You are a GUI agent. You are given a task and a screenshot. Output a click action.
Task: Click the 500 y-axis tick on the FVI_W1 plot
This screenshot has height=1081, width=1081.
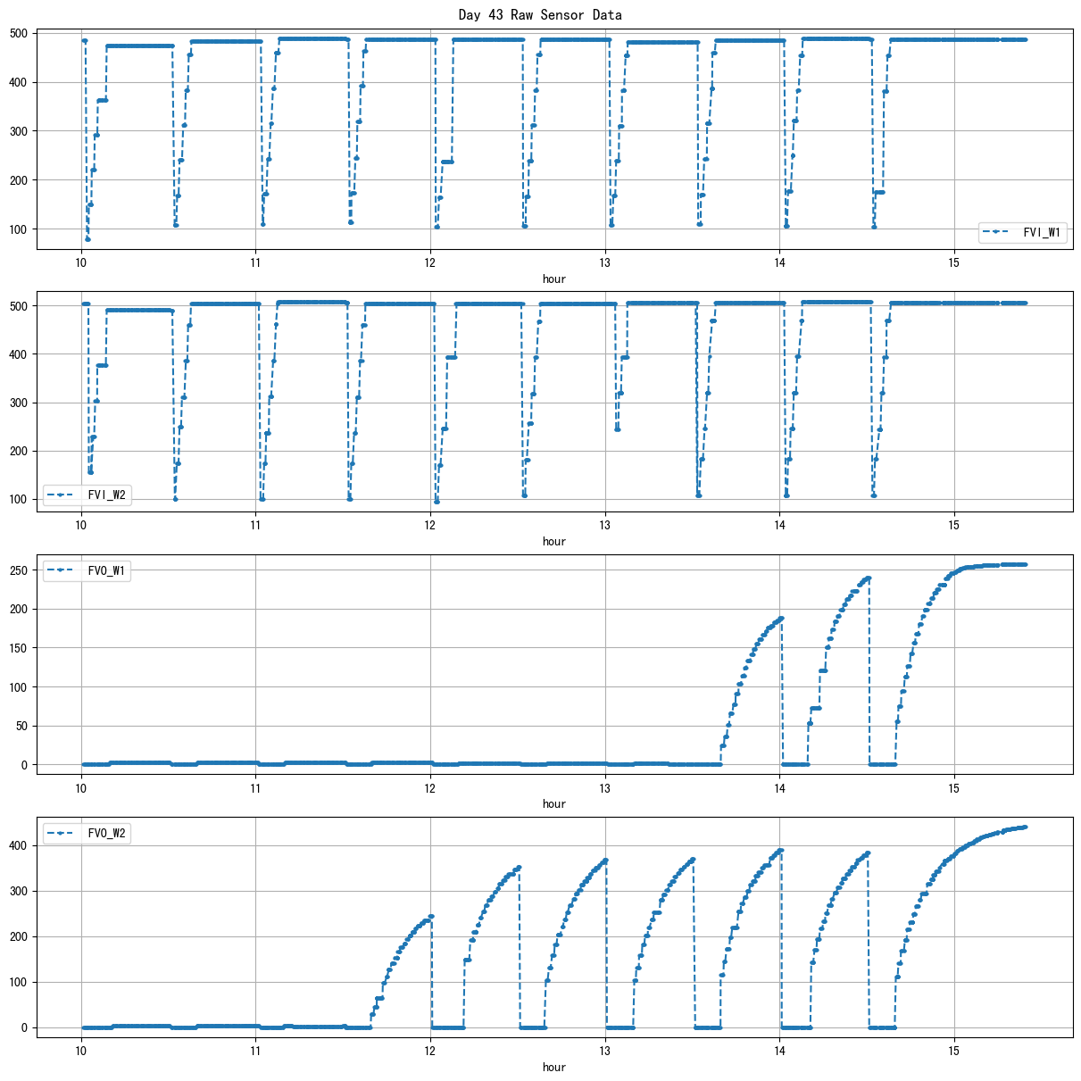[x=19, y=34]
